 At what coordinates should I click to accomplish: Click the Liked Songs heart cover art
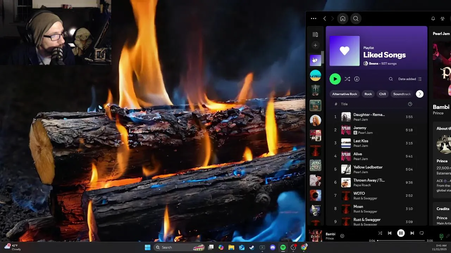[345, 51]
